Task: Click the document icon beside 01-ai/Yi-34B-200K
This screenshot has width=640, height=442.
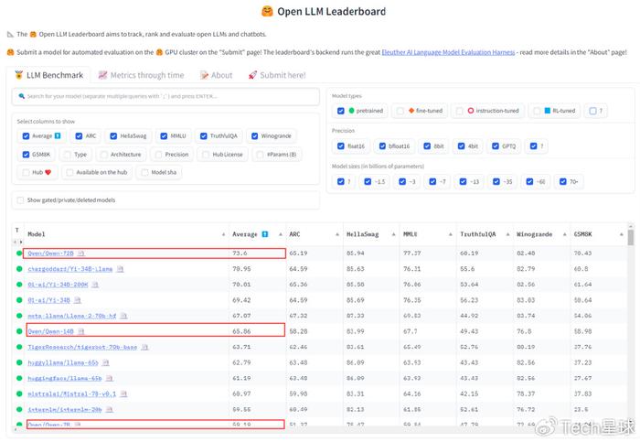Action: coord(95,285)
